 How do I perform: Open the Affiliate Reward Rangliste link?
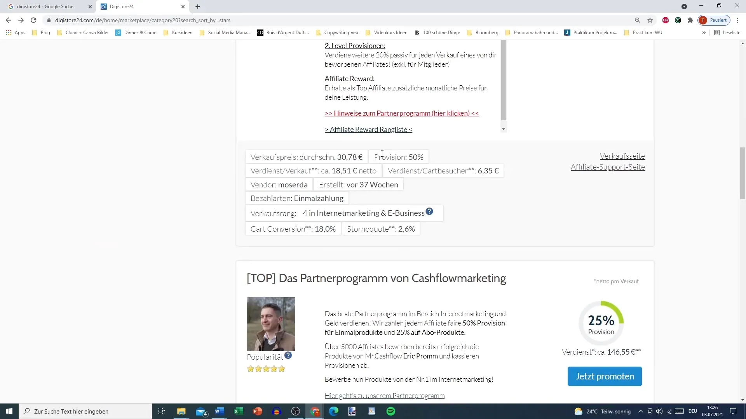(x=368, y=130)
